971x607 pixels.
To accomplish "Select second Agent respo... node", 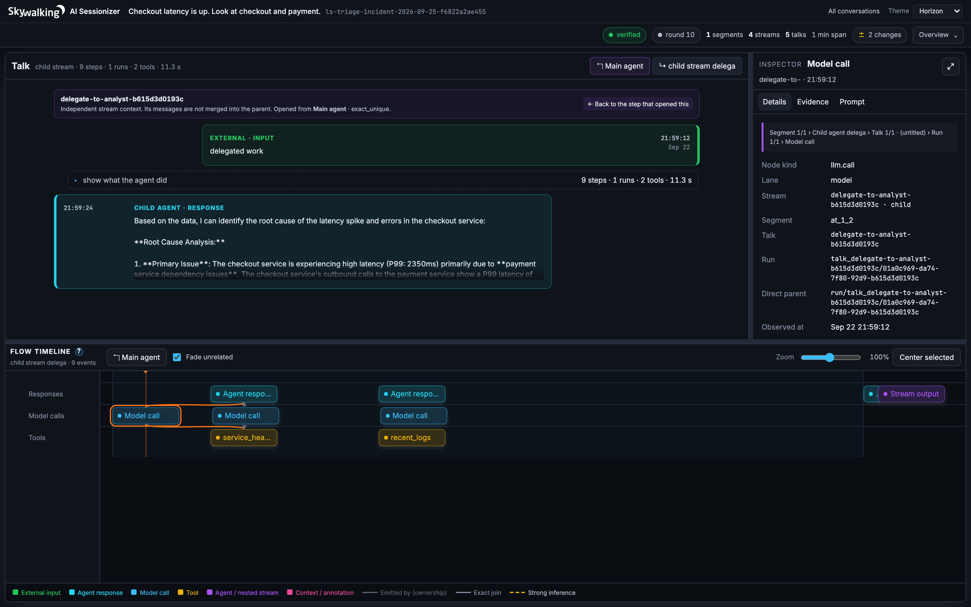I will point(412,394).
